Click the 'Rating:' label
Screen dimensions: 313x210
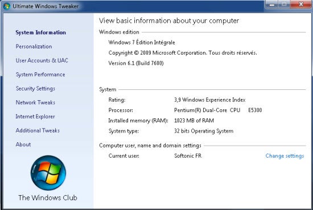click(117, 100)
